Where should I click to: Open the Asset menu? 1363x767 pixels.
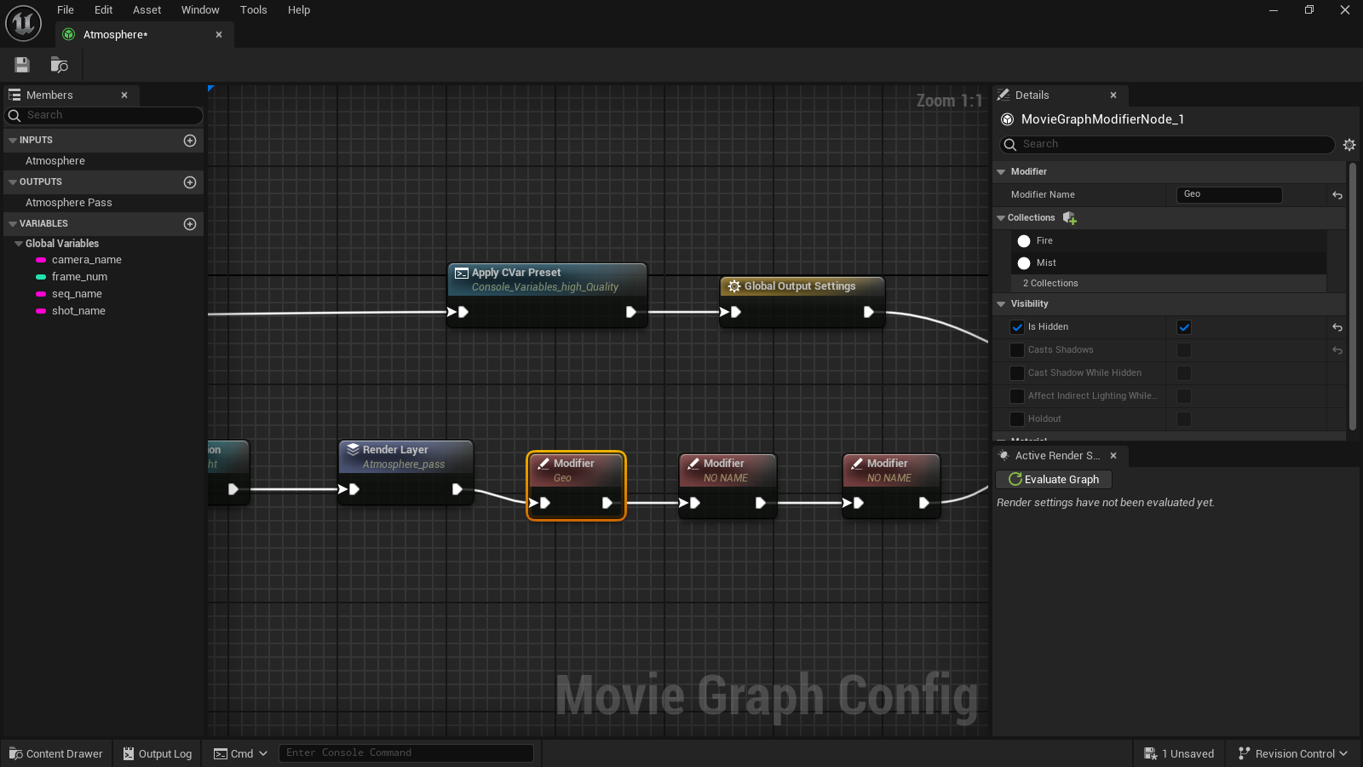(x=147, y=10)
